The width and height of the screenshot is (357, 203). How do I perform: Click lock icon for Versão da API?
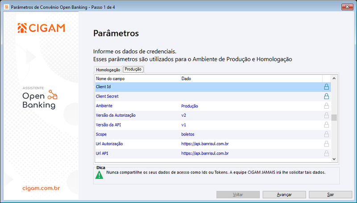pyautogui.click(x=326, y=125)
